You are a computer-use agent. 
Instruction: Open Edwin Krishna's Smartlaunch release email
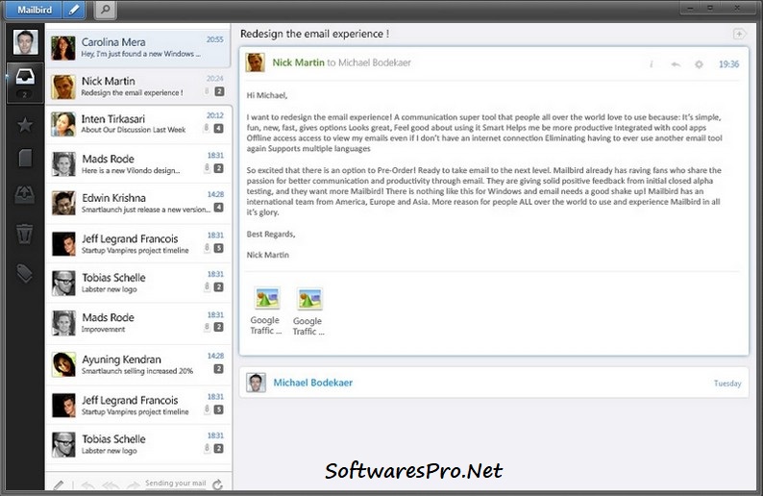tap(138, 204)
